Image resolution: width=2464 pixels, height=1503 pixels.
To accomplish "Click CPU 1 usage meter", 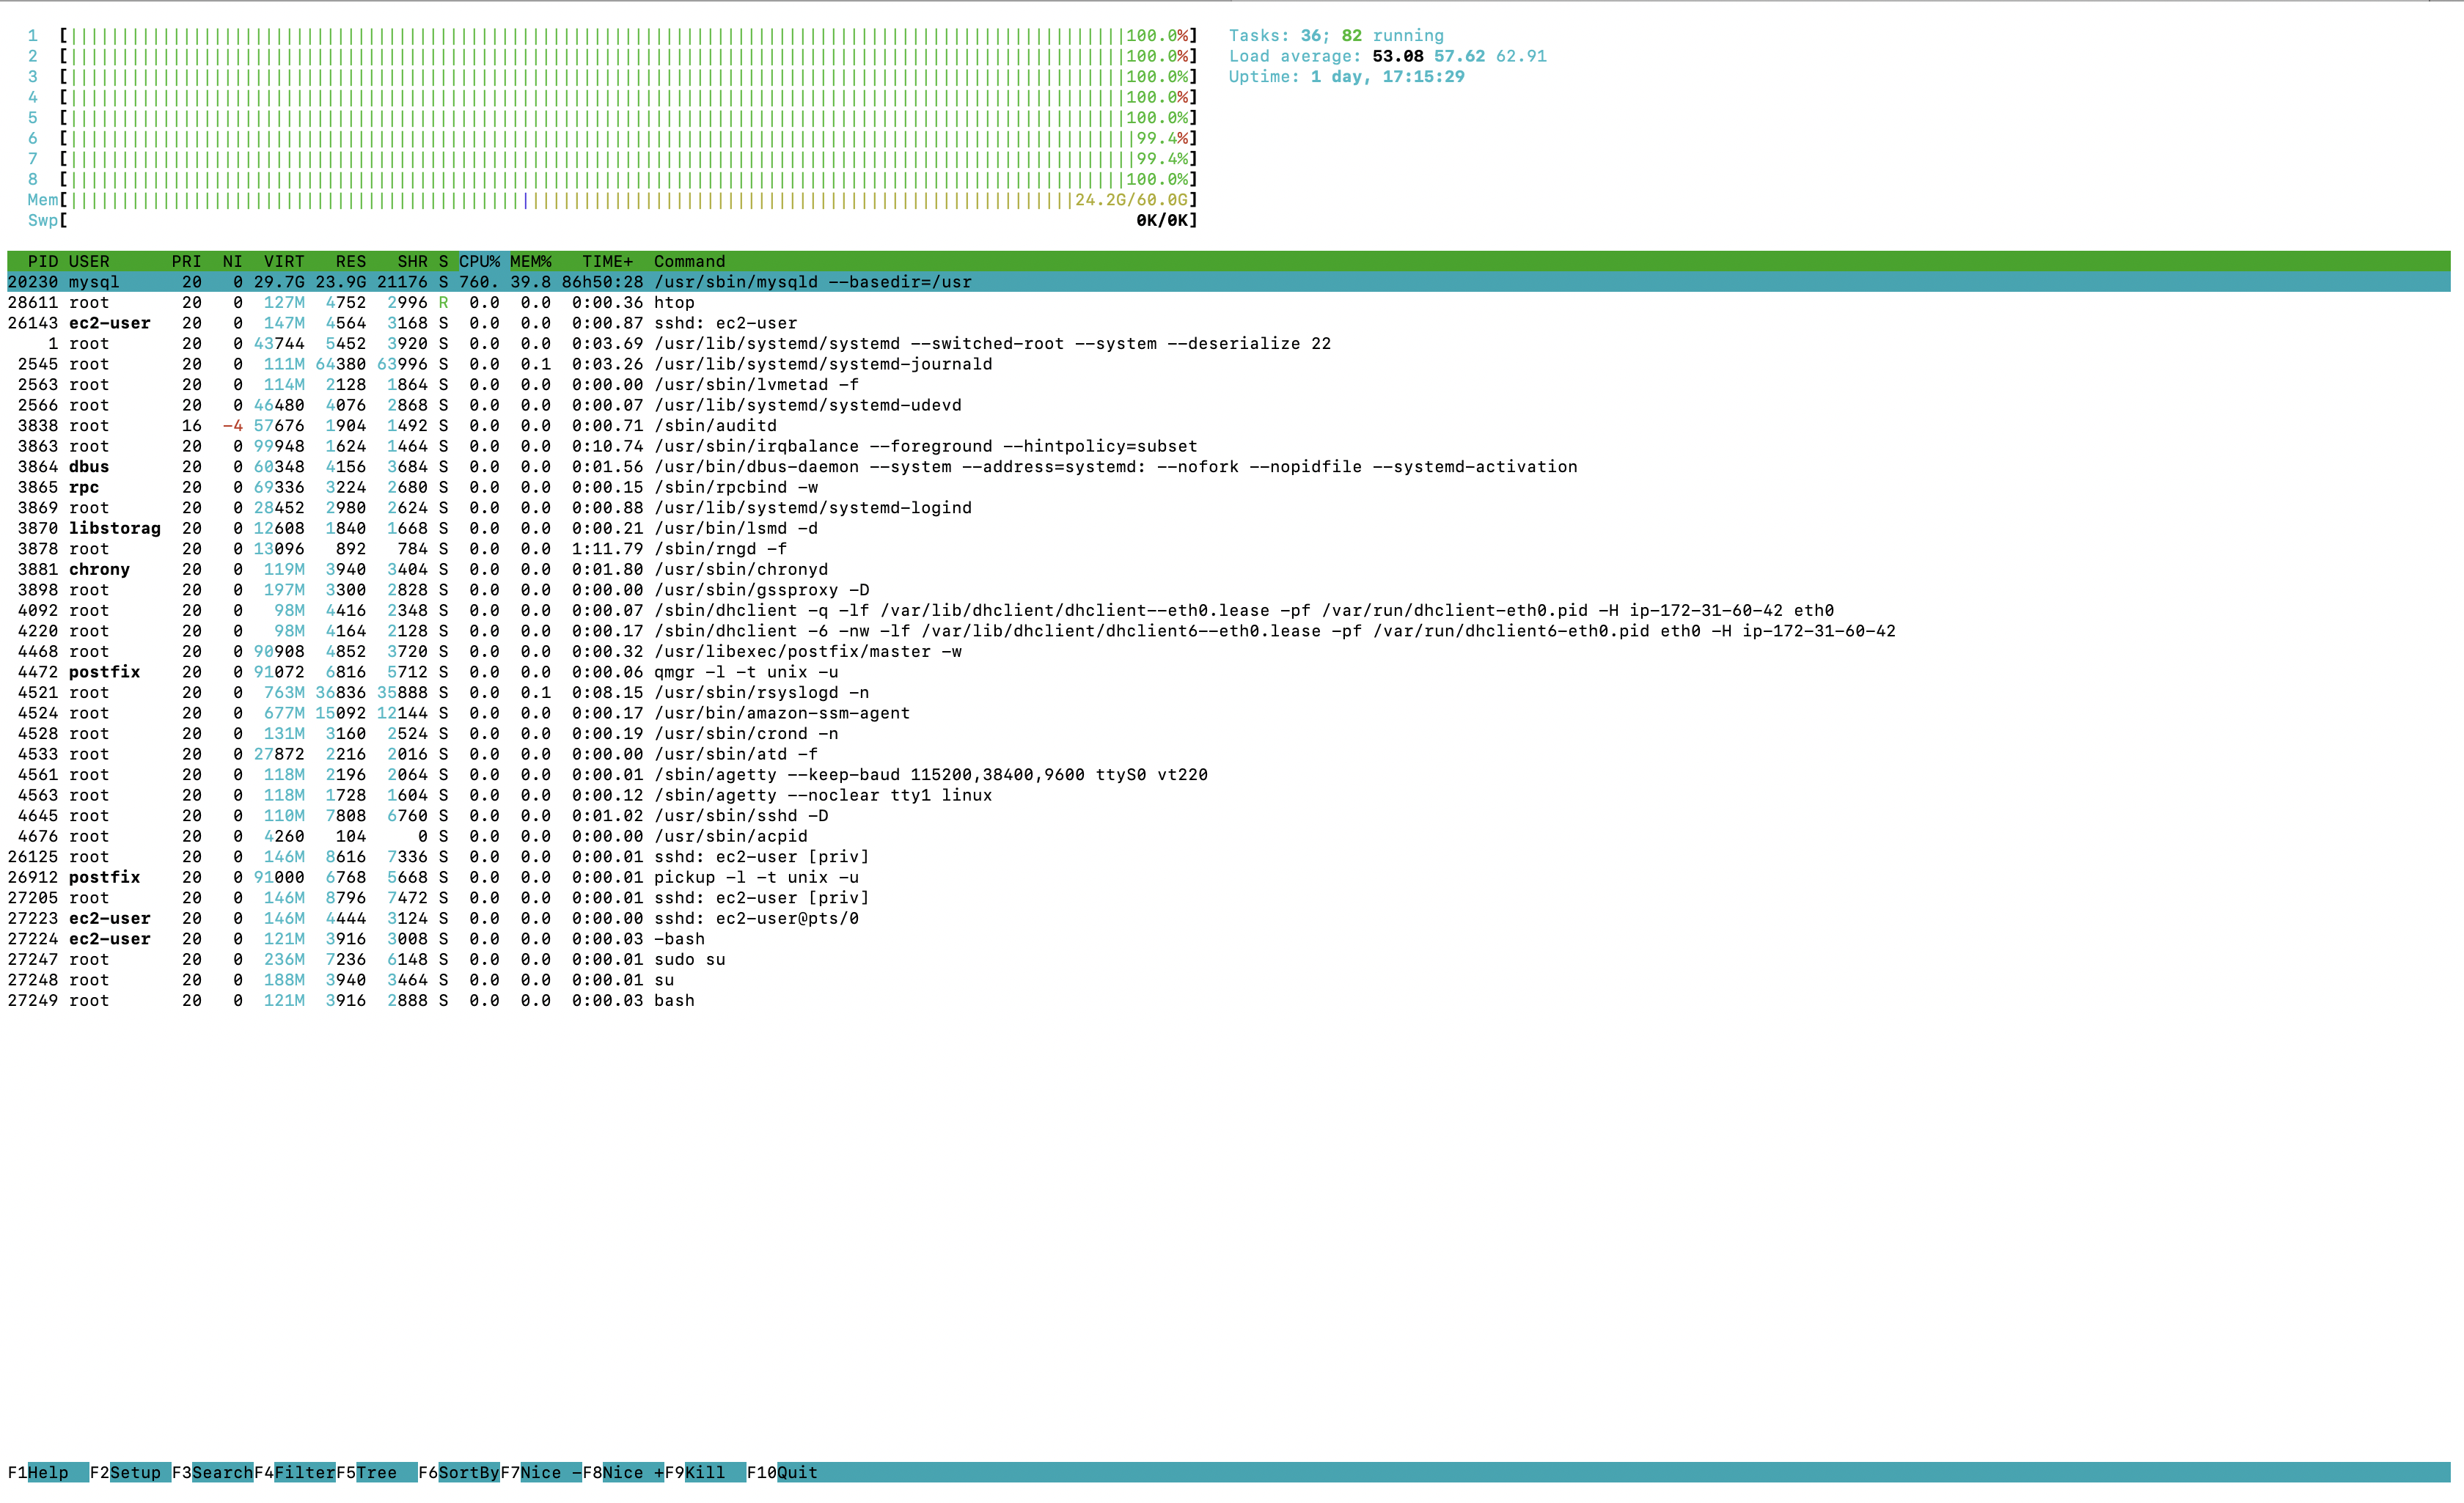I will (x=612, y=35).
